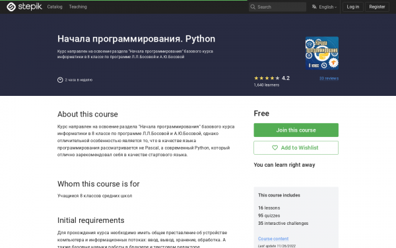396x248 pixels.
Task: Click Add to Wishlist button
Action: [x=296, y=147]
